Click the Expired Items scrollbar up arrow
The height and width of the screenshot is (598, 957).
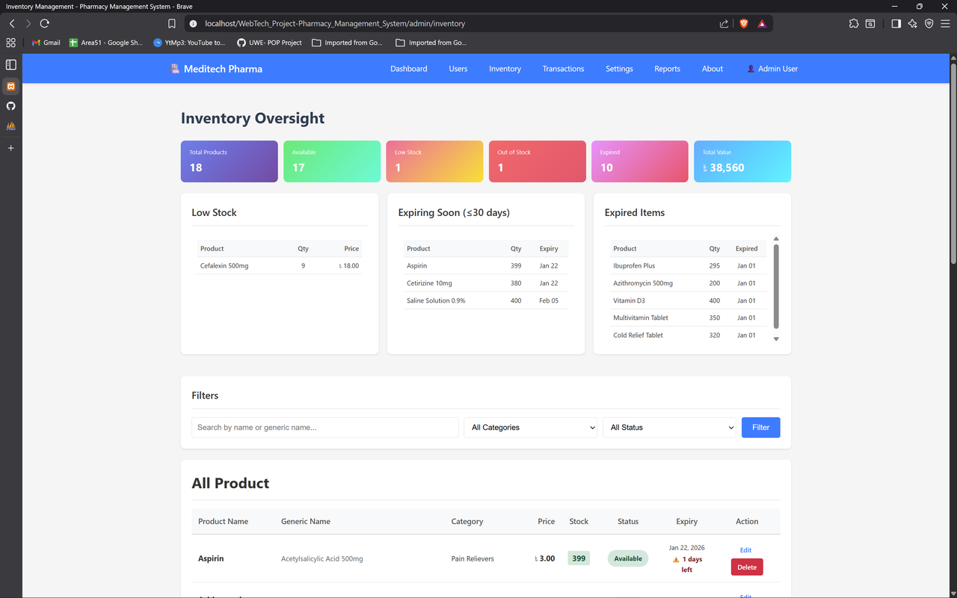(x=776, y=239)
